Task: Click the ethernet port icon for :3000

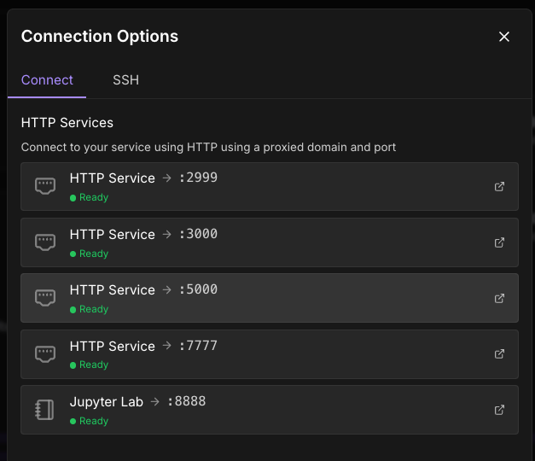Action: (x=45, y=242)
